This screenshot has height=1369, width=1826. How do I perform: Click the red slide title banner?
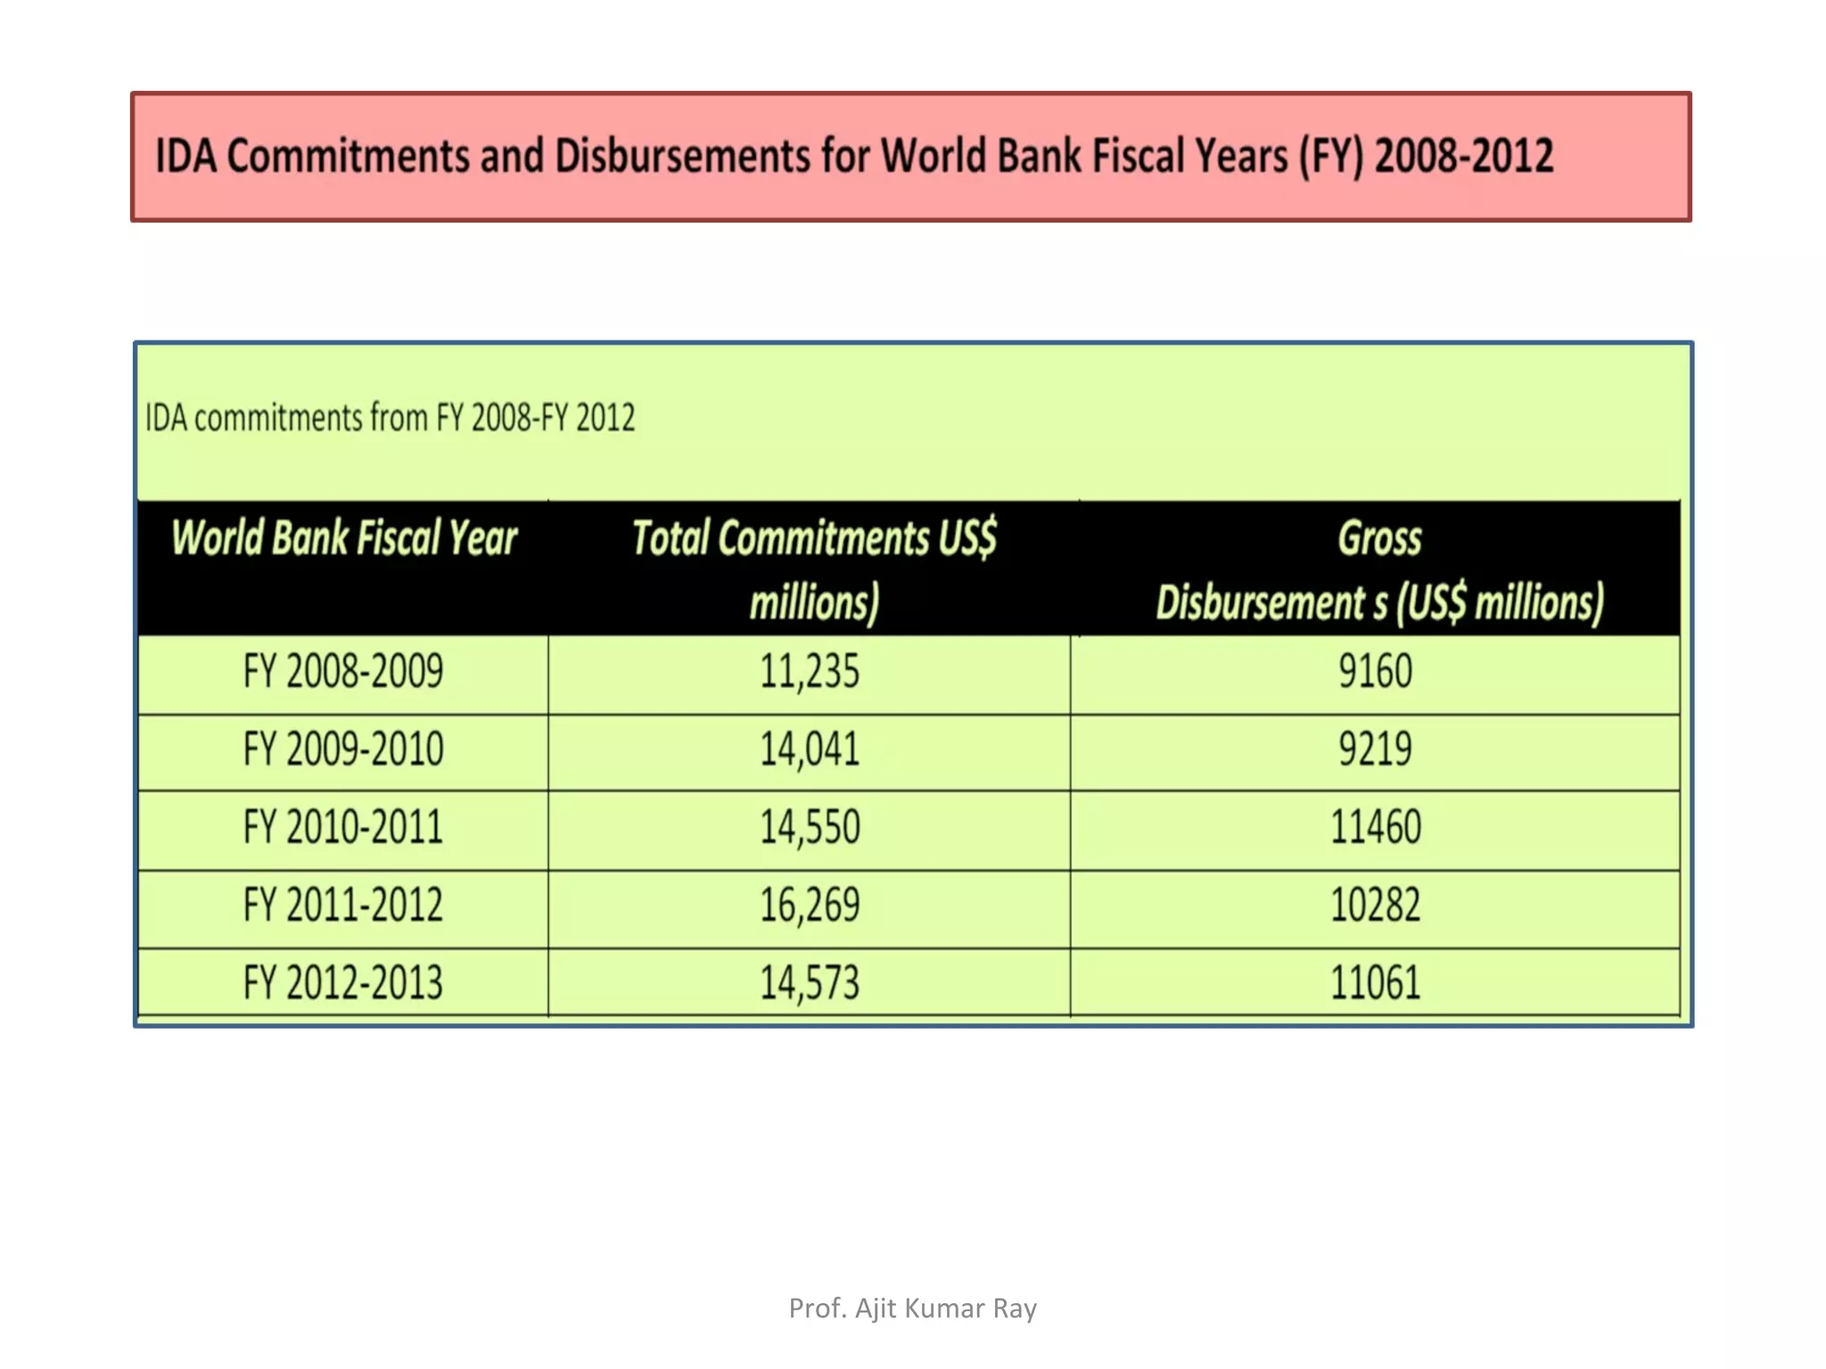pyautogui.click(x=910, y=156)
